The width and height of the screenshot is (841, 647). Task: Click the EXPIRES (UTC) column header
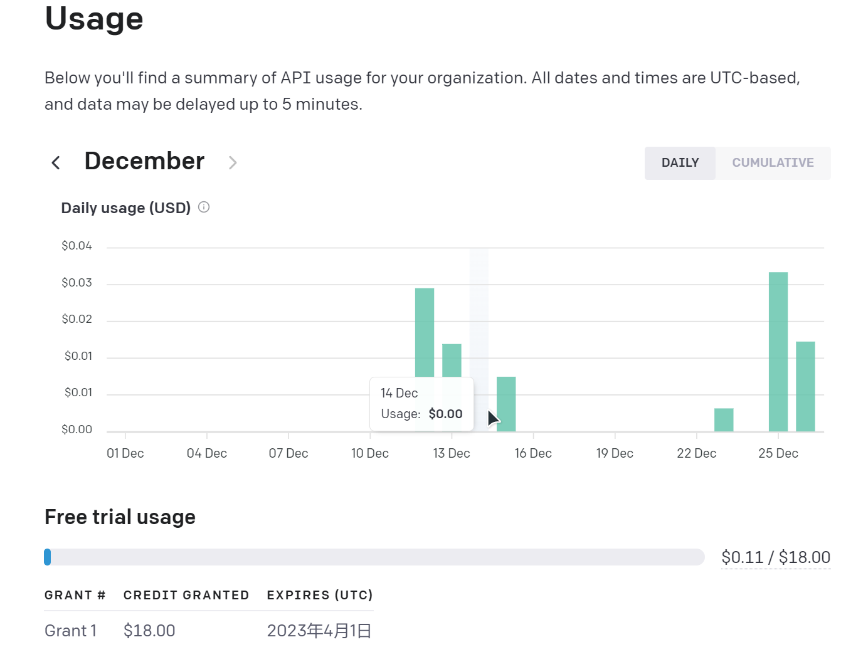320,595
